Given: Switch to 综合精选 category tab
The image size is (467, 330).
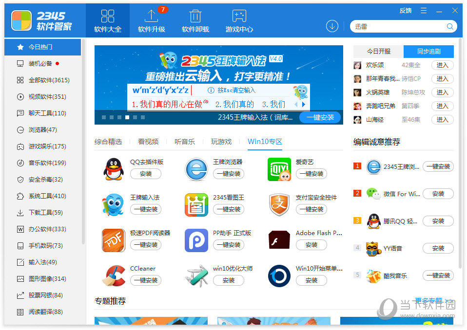Looking at the screenshot, I should coord(108,142).
